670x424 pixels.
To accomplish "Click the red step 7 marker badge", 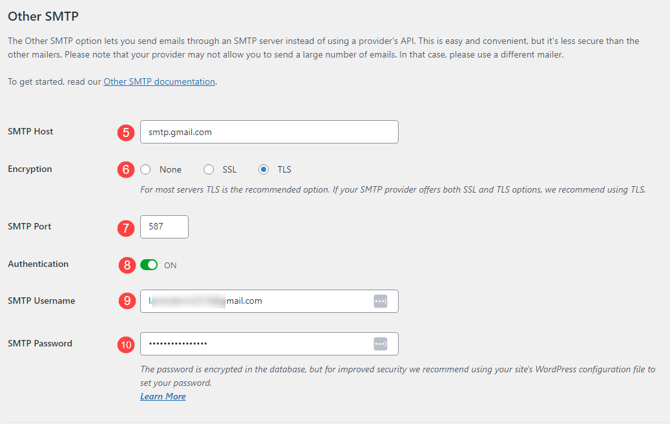I will pyautogui.click(x=126, y=228).
